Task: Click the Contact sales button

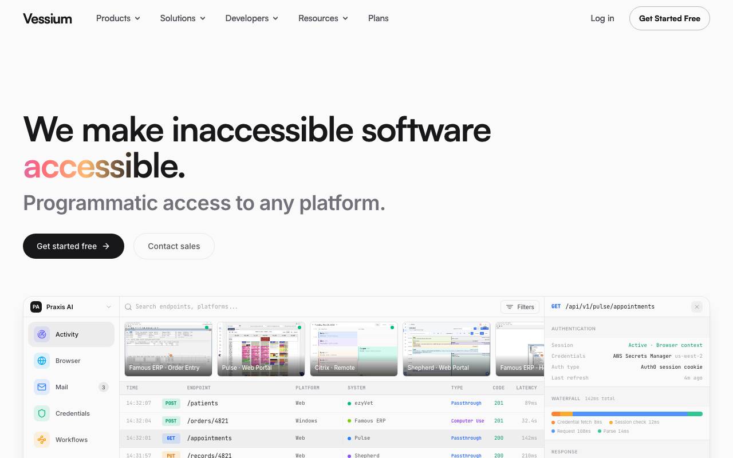Action: 174,246
